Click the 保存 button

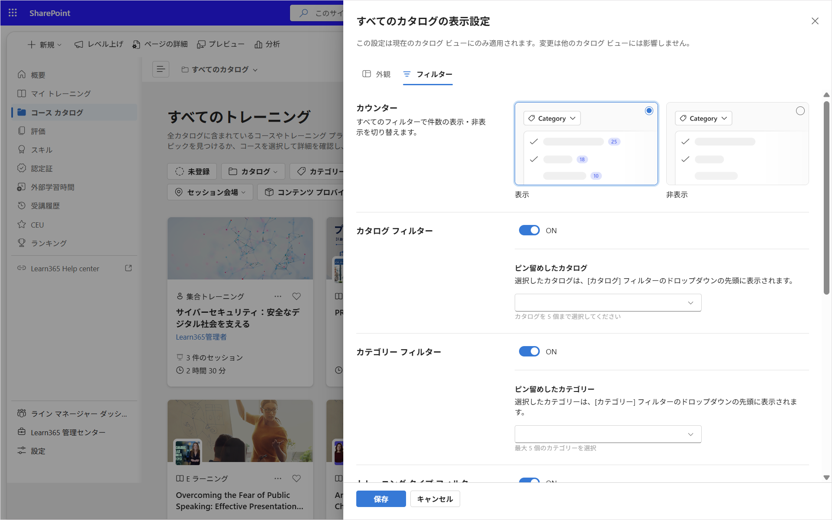pyautogui.click(x=381, y=499)
